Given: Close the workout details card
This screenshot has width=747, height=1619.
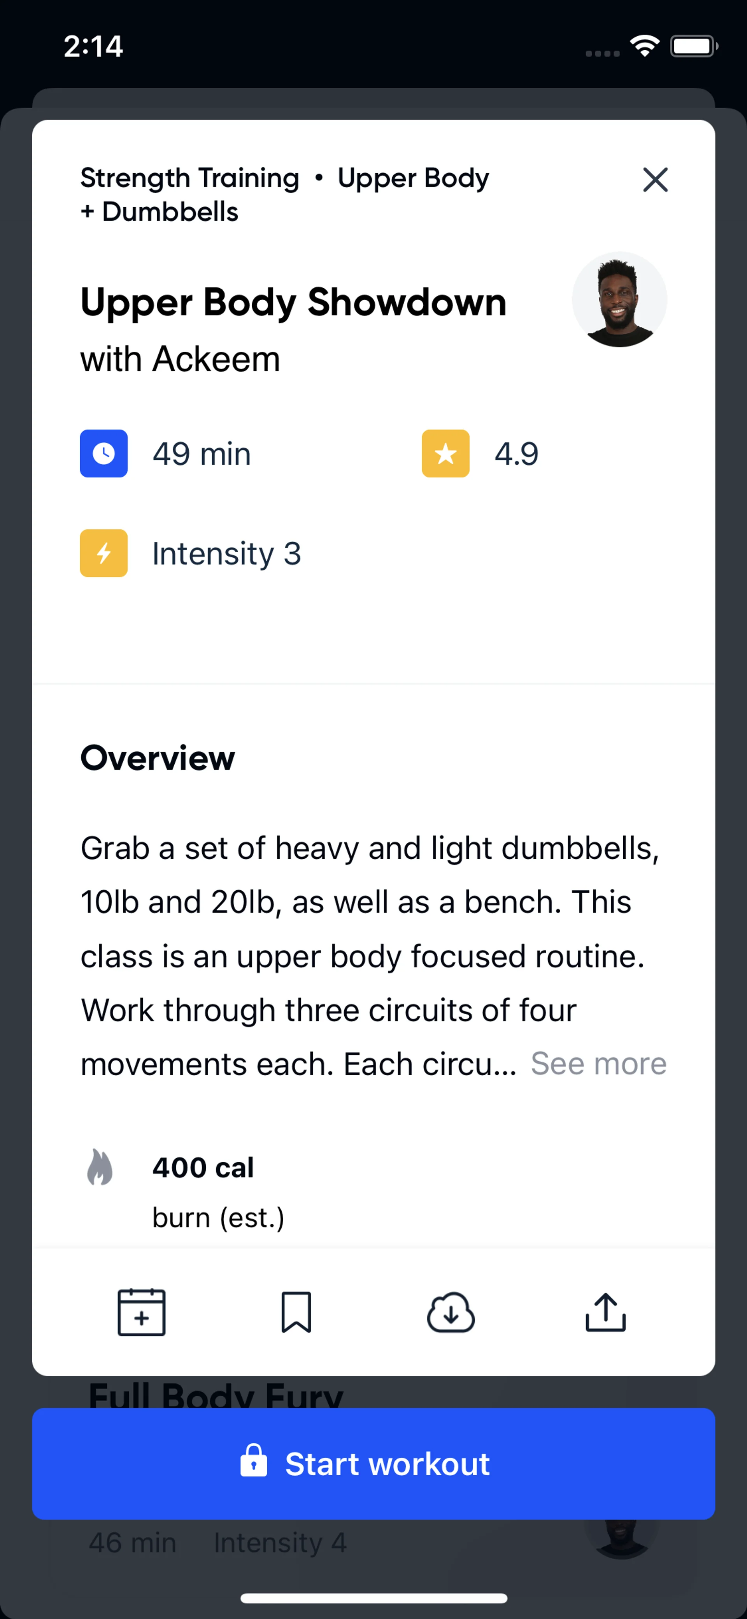Looking at the screenshot, I should [655, 180].
